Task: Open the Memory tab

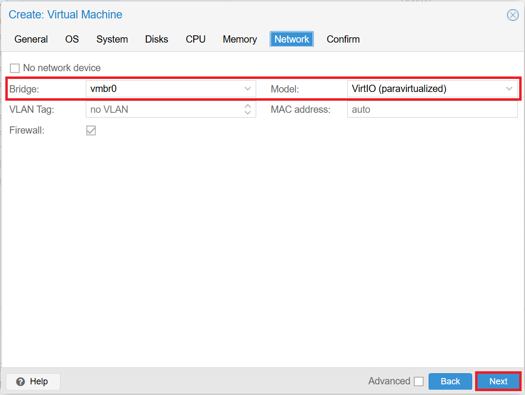Action: click(x=239, y=39)
